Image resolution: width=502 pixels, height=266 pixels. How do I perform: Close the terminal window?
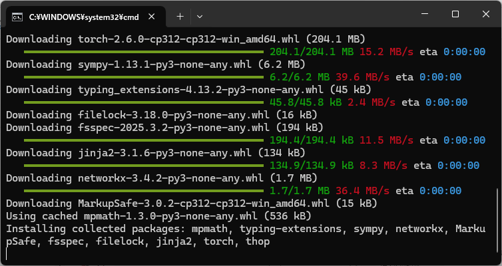tap(485, 14)
